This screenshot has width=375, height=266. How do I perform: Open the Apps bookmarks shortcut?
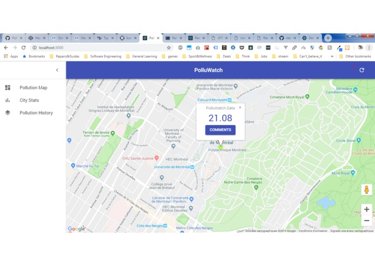click(11, 57)
